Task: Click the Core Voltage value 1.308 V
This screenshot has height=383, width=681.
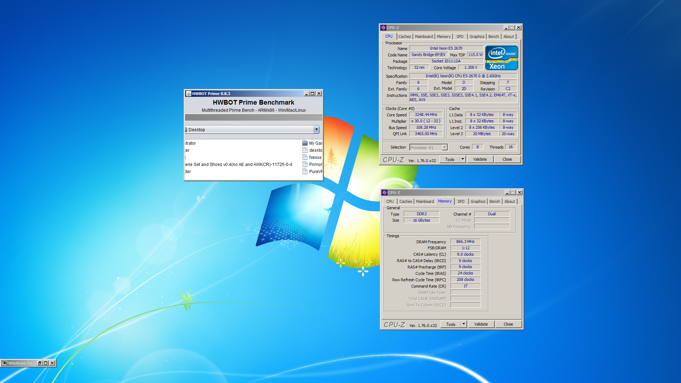Action: coord(471,67)
